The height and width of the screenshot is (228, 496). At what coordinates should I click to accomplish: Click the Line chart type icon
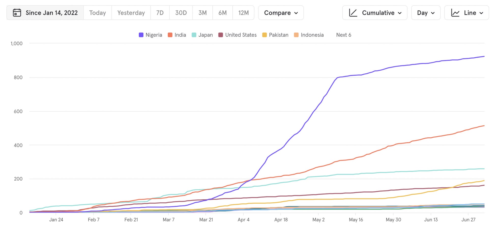(x=455, y=13)
